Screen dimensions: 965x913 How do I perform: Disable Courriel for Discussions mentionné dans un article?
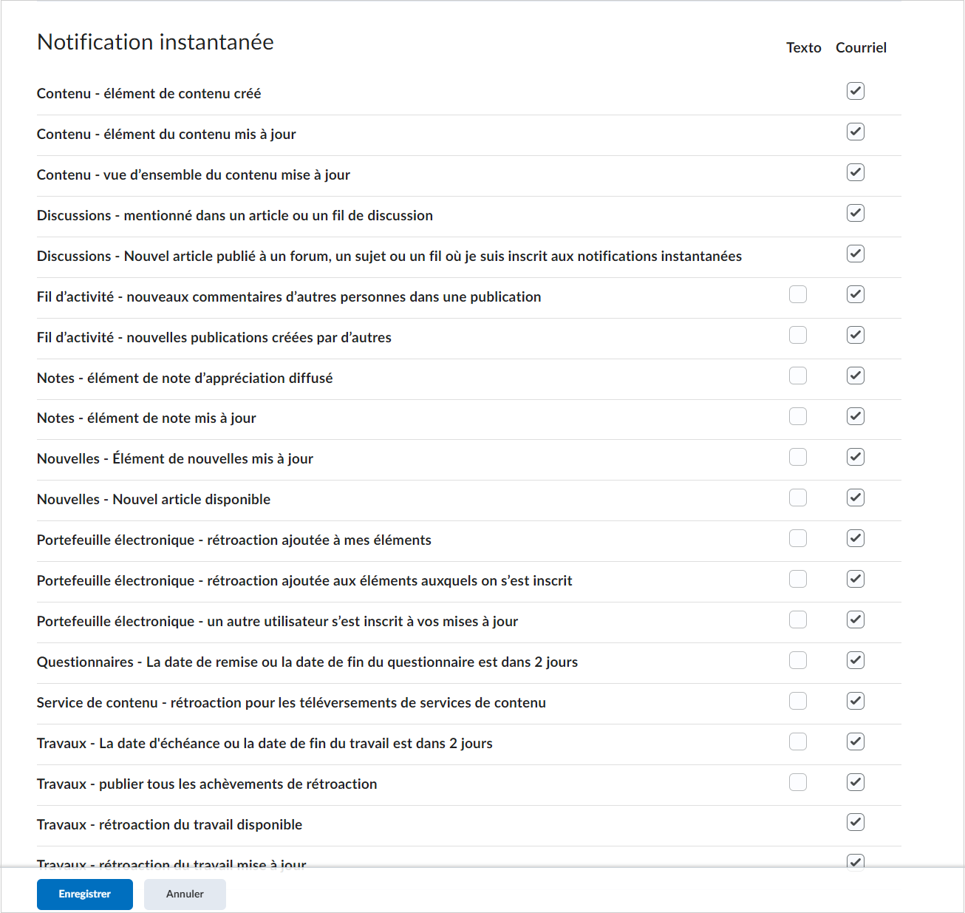coord(855,213)
